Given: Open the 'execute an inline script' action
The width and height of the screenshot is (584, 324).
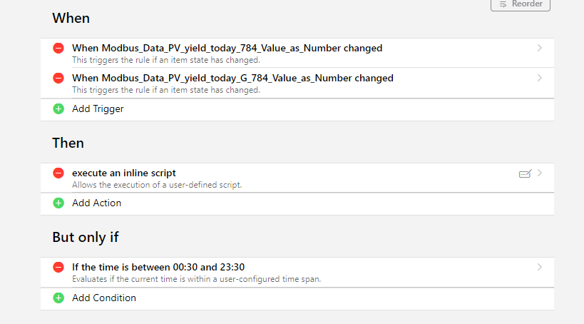Looking at the screenshot, I should pos(124,173).
